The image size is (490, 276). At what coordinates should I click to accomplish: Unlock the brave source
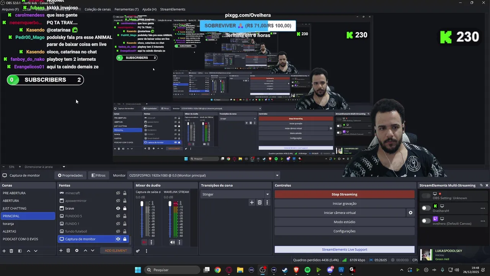coord(125,209)
